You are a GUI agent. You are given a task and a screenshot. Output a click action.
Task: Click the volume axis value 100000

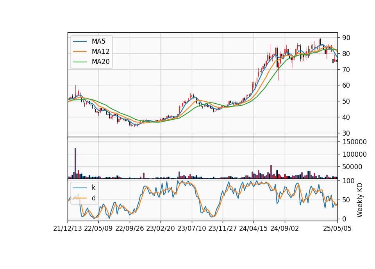(355, 154)
